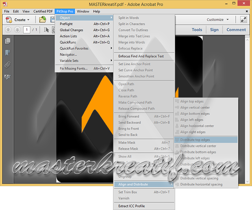
Task: Click the Create PDF icon
Action: 9,20
